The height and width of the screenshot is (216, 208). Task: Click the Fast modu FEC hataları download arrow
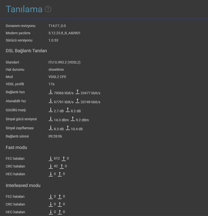[x=51, y=158]
